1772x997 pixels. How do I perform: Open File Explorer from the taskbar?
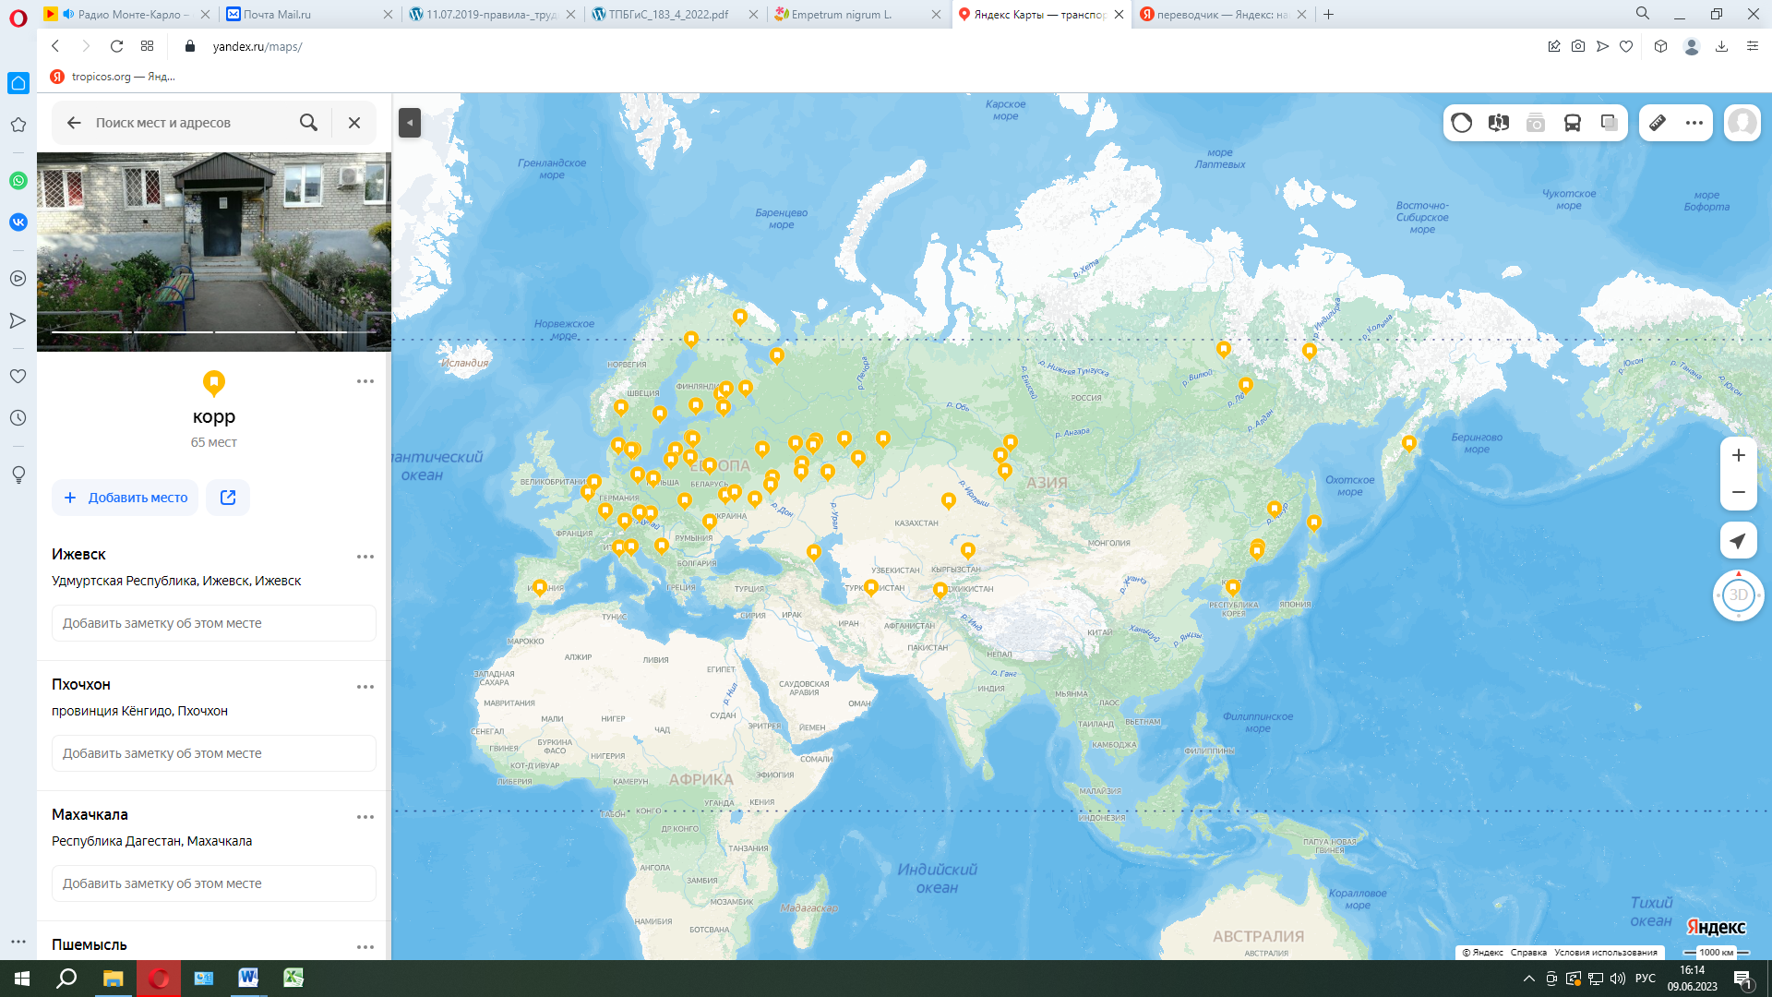[x=113, y=978]
